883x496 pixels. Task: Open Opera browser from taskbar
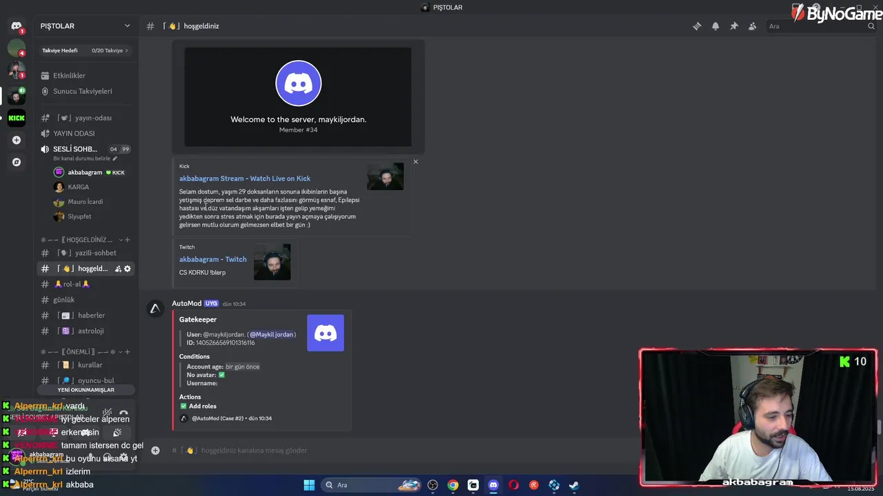pyautogui.click(x=513, y=485)
